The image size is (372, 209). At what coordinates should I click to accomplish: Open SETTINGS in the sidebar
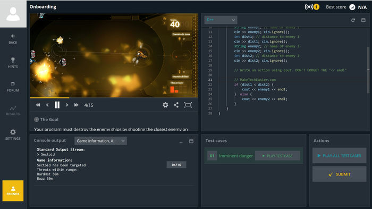(x=13, y=135)
